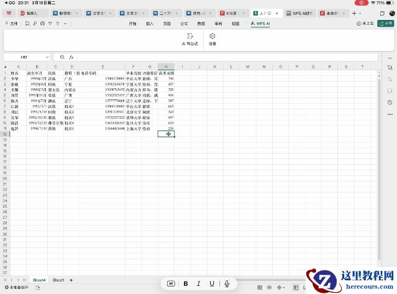Toggle bold in the floating toolbar
397x294 pixels.
tap(186, 283)
